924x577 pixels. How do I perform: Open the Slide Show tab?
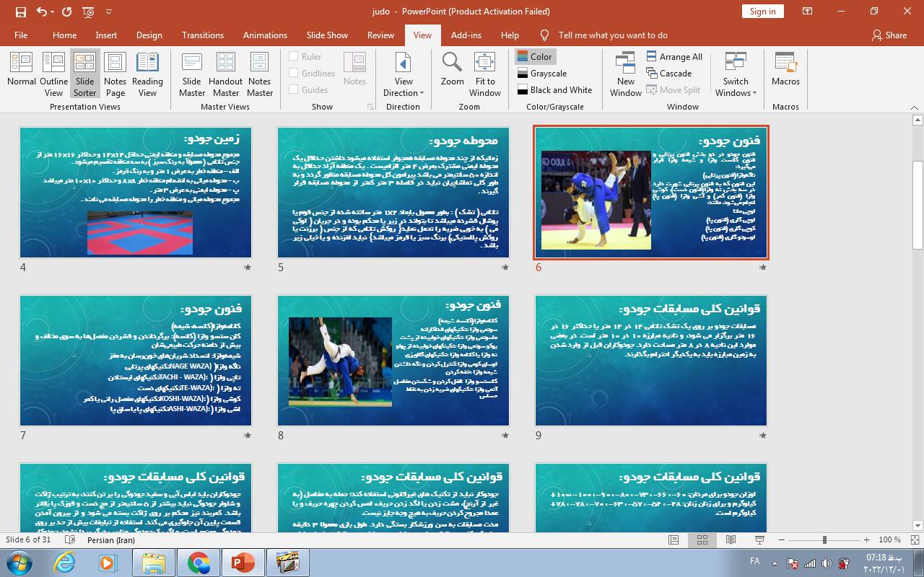pos(327,35)
